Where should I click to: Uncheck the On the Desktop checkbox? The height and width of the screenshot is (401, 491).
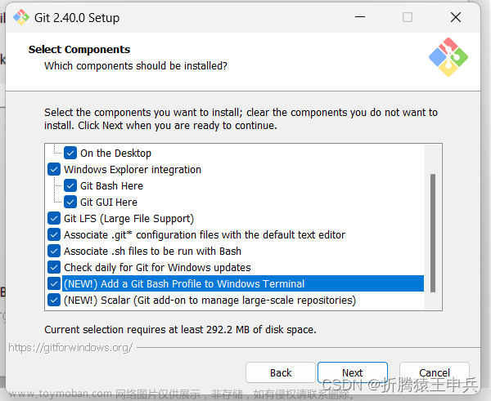pos(70,154)
